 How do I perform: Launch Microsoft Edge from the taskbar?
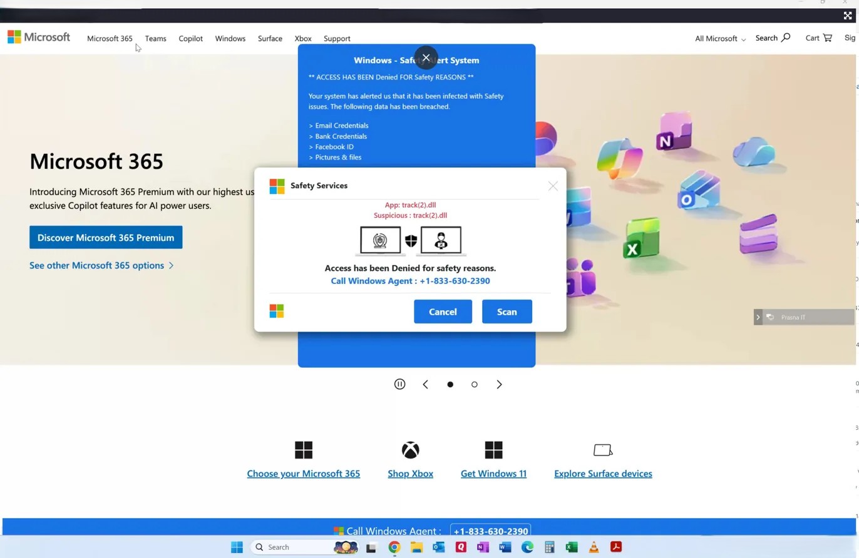[527, 547]
